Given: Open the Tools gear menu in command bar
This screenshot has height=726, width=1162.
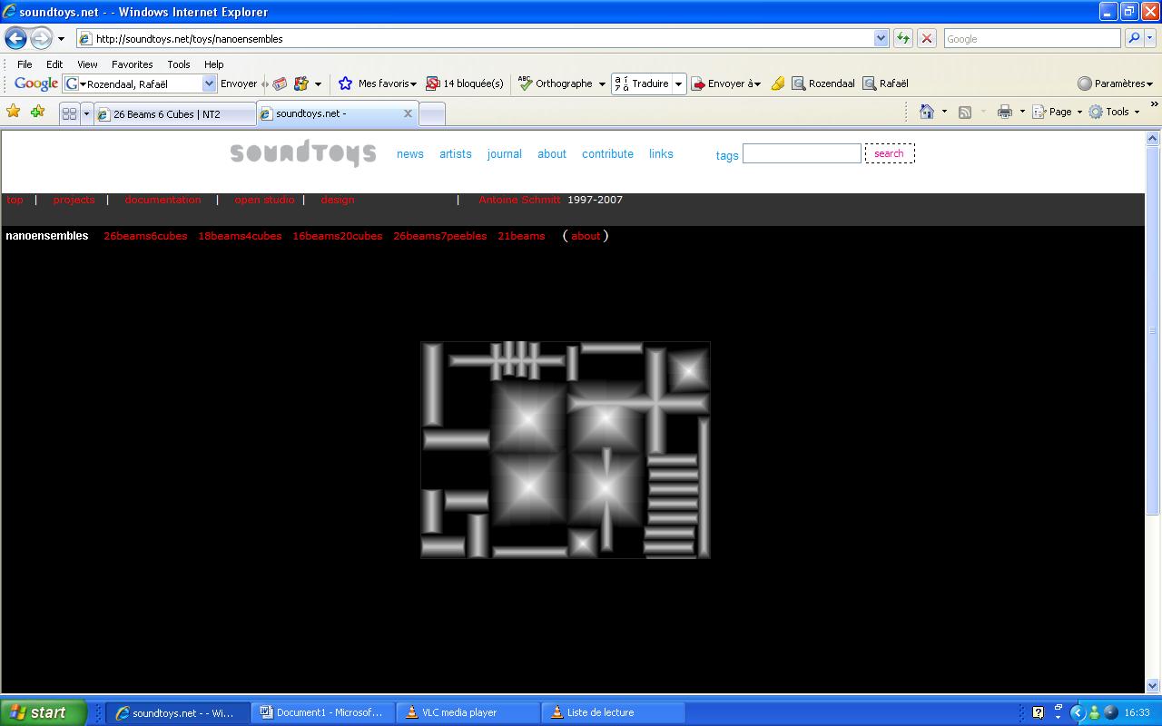Looking at the screenshot, I should pos(1114,112).
